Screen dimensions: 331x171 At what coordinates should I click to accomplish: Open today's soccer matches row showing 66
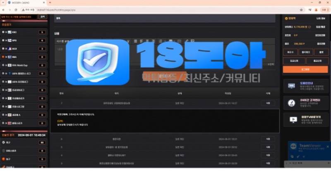point(24,143)
